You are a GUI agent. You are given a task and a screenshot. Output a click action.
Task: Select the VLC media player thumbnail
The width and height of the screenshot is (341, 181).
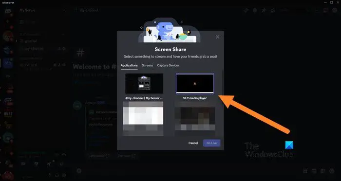coord(195,84)
